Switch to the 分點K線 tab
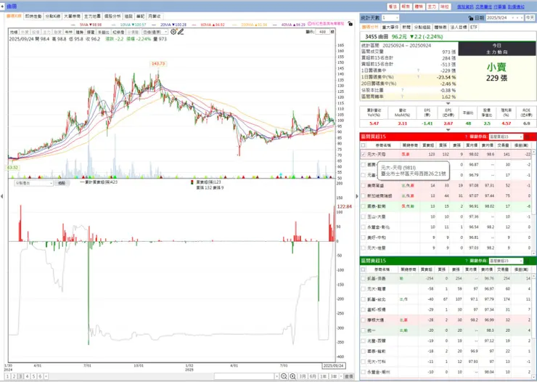Image resolution: width=537 pixels, height=382 pixels. 53,16
